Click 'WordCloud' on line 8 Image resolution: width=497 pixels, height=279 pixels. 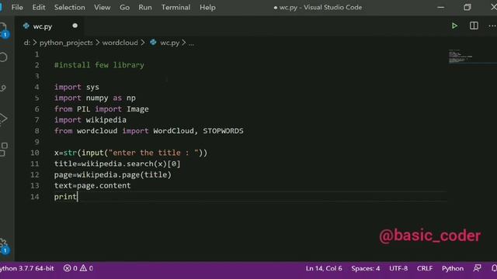tap(173, 131)
